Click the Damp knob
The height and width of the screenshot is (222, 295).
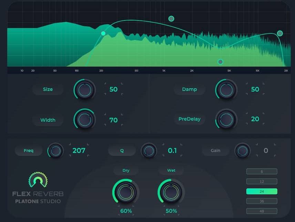point(226,90)
